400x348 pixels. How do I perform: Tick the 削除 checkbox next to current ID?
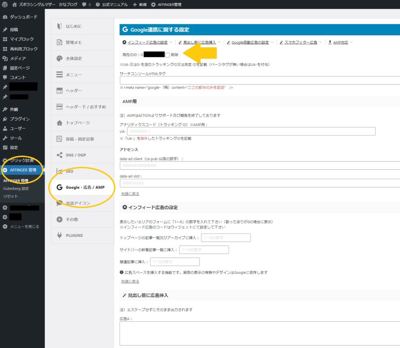tap(168, 55)
